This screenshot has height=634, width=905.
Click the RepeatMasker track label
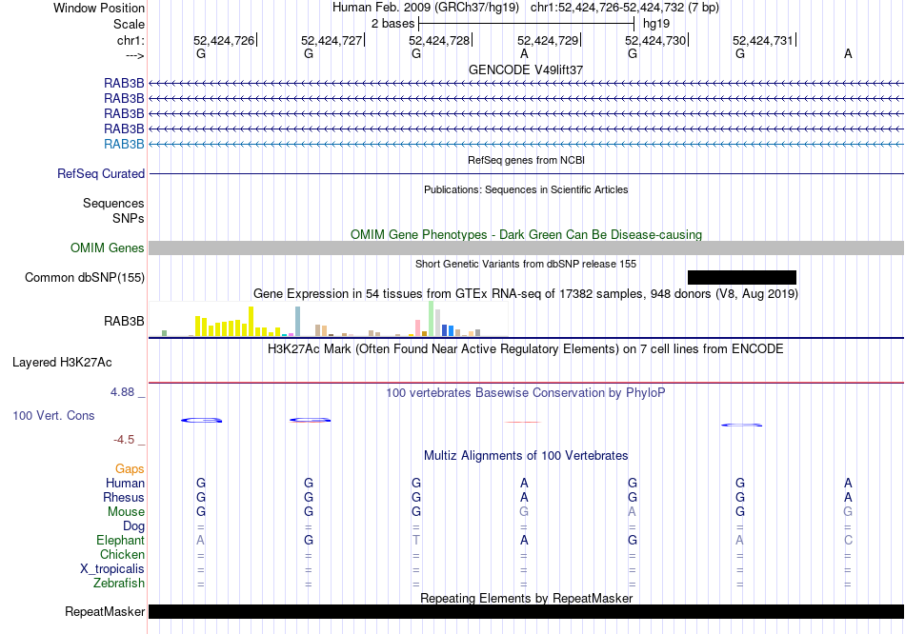pos(105,611)
